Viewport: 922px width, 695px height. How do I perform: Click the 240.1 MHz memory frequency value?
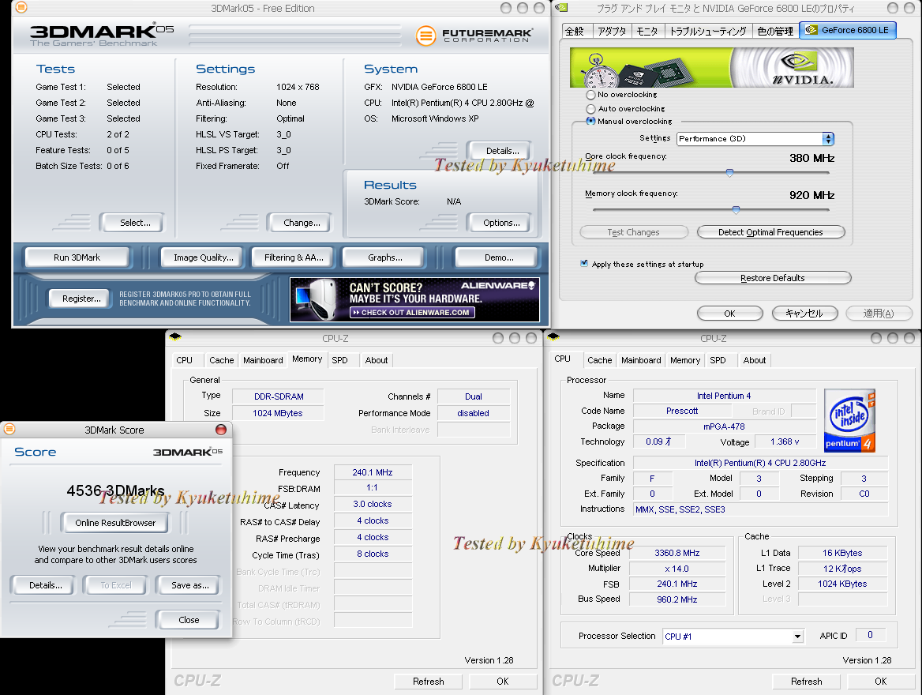[373, 472]
